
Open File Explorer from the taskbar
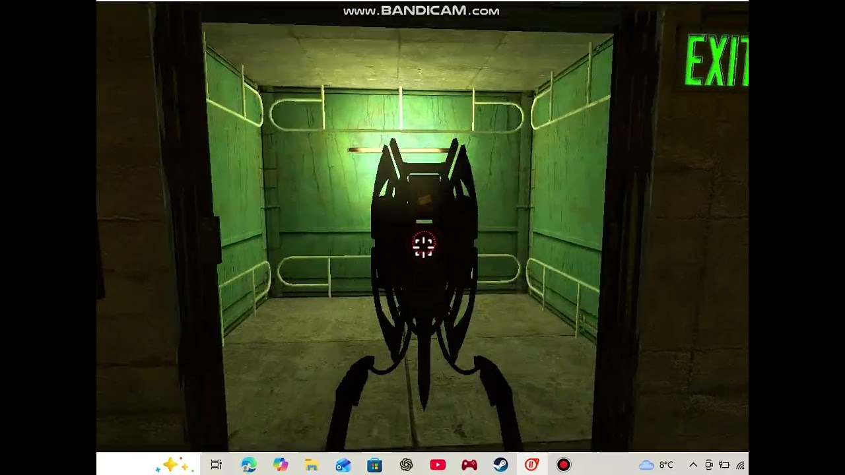tap(312, 465)
